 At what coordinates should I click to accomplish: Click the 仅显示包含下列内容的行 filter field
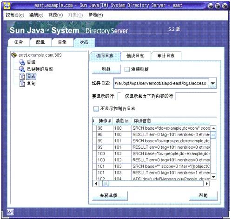(x=196, y=96)
